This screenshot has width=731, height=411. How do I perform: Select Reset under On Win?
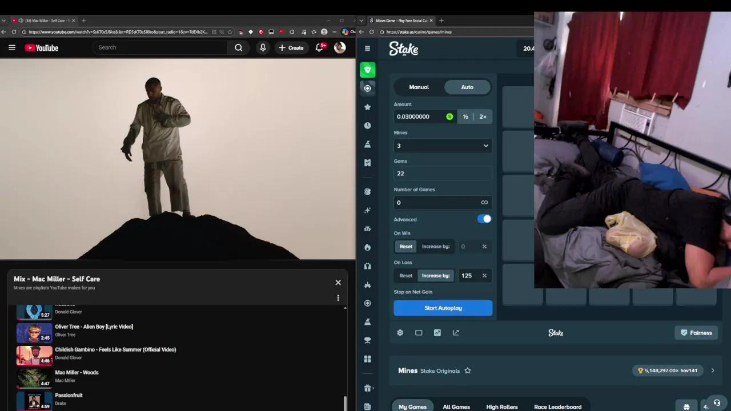pyautogui.click(x=406, y=247)
